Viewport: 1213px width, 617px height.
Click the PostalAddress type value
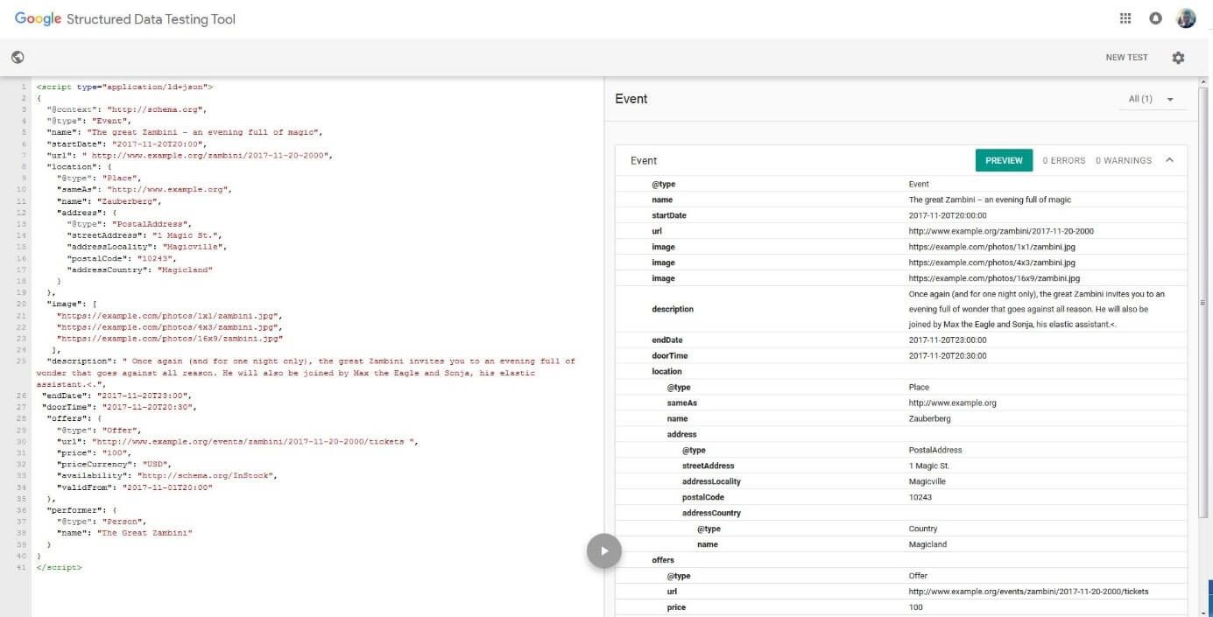935,450
